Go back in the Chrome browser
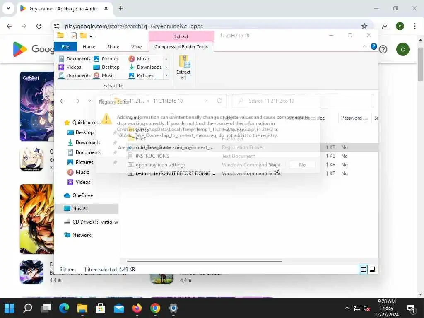This screenshot has width=424, height=318. (x=9, y=26)
